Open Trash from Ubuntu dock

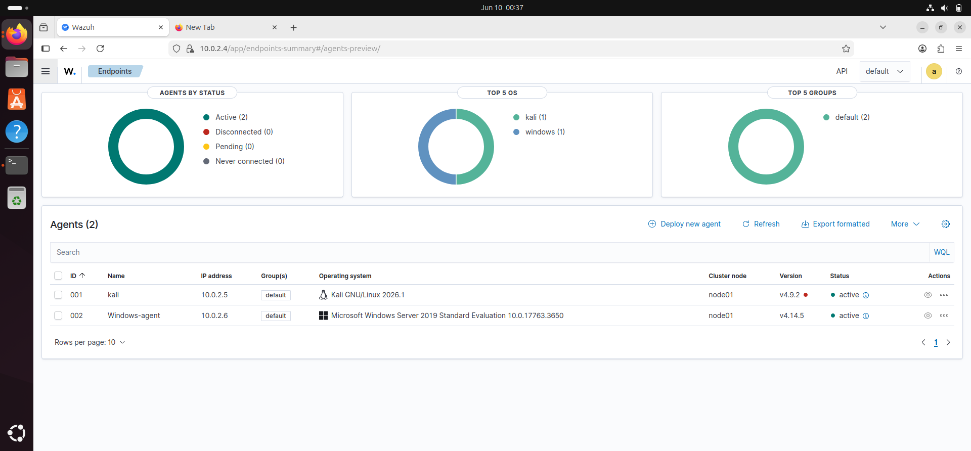pyautogui.click(x=17, y=198)
